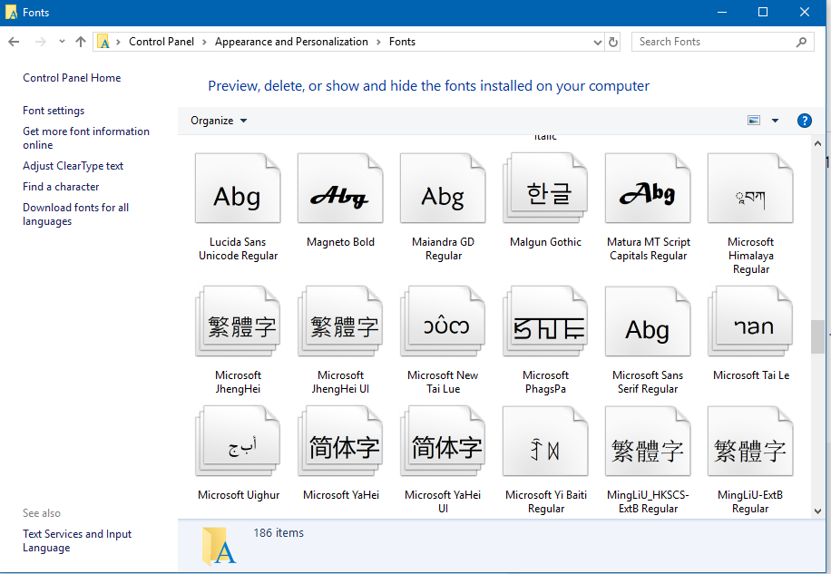Navigate to Appearance and Personalization breadcrumb
831x574 pixels.
(291, 42)
